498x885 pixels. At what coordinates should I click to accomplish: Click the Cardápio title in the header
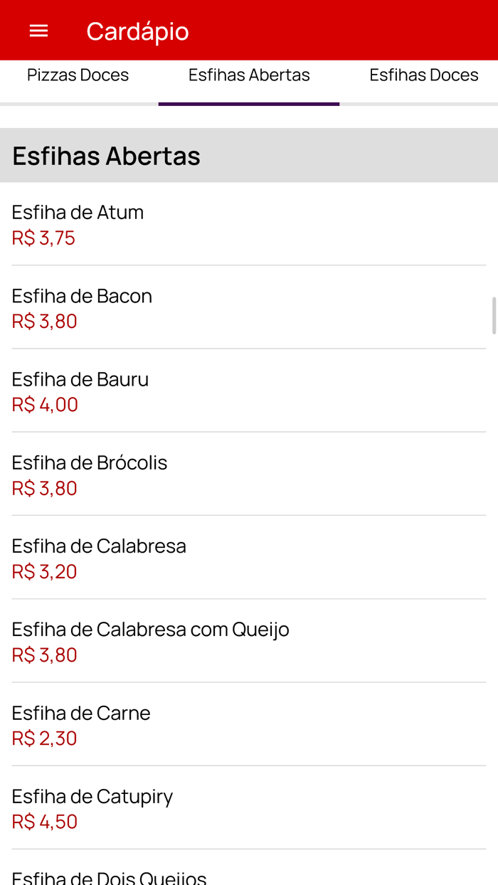pyautogui.click(x=137, y=31)
